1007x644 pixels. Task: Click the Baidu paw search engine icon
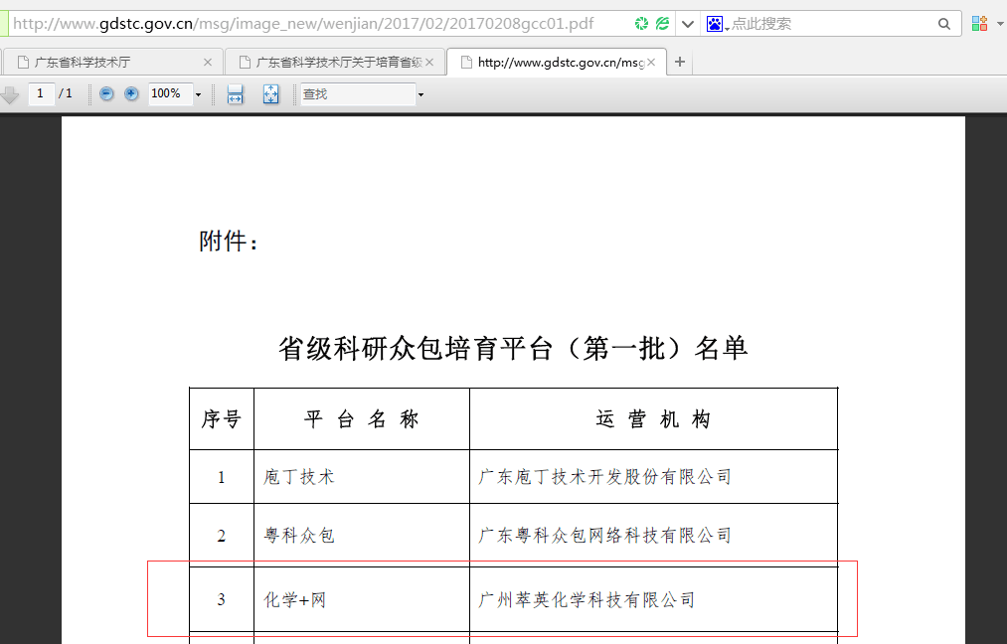coord(715,24)
